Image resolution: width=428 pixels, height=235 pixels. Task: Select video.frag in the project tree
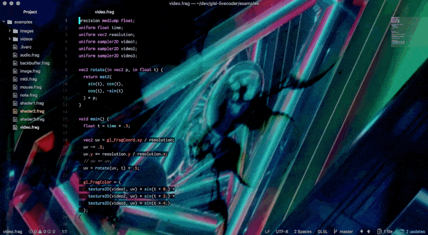tap(29, 127)
